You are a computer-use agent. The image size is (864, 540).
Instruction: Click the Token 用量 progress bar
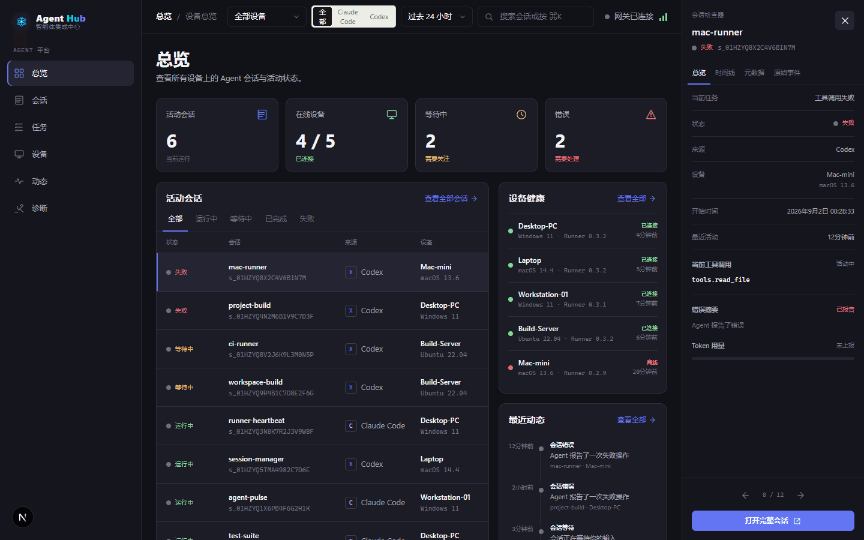(773, 358)
